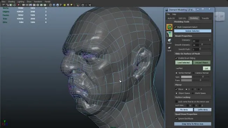Click the Spec color swatch
The image size is (228, 128).
(x=186, y=77)
